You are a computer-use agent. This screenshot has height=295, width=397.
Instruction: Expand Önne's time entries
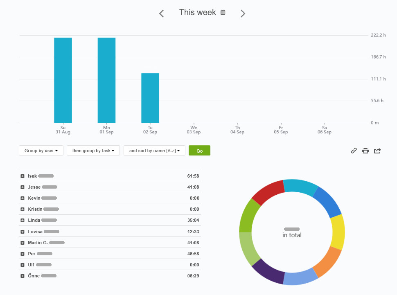pyautogui.click(x=23, y=276)
